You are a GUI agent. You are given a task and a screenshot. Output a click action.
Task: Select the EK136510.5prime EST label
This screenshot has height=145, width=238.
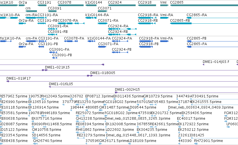click(x=43, y=102)
